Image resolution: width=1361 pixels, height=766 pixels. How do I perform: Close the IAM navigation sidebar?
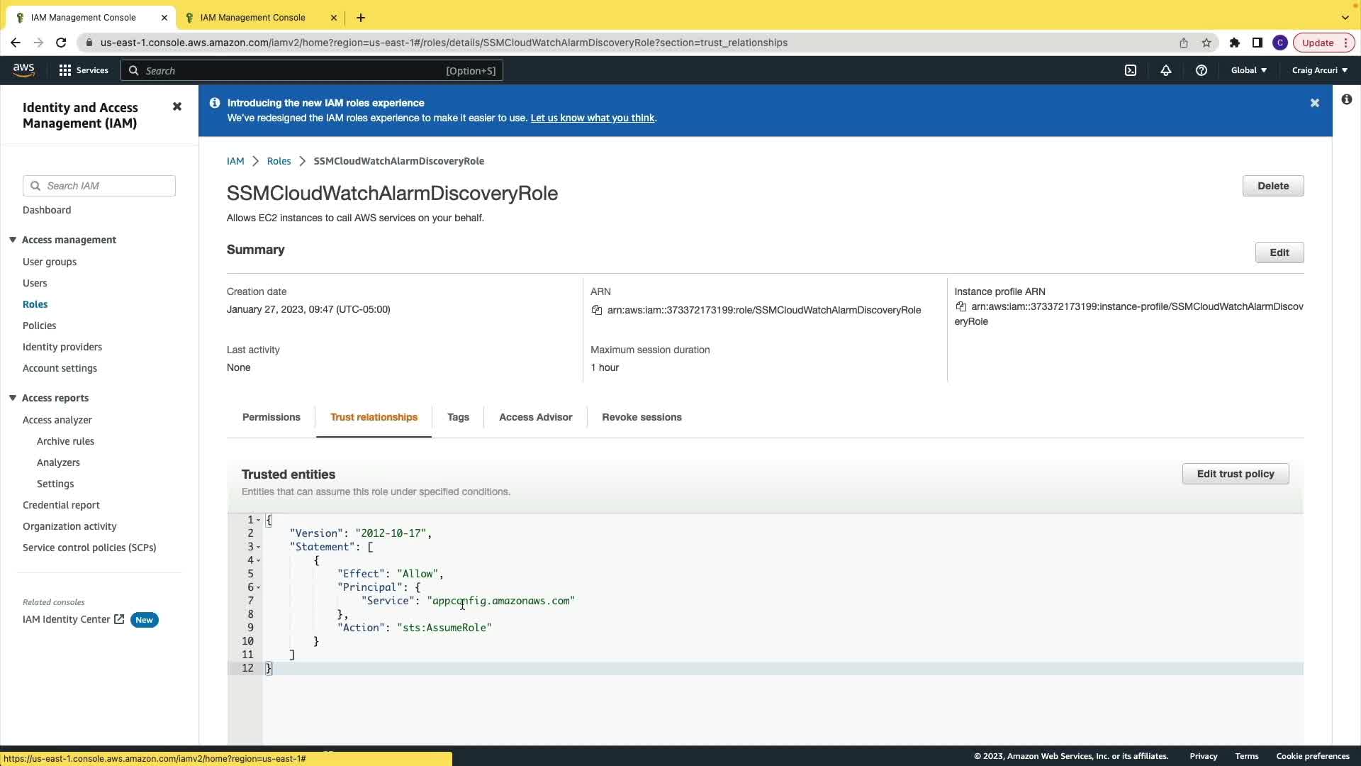pyautogui.click(x=177, y=106)
